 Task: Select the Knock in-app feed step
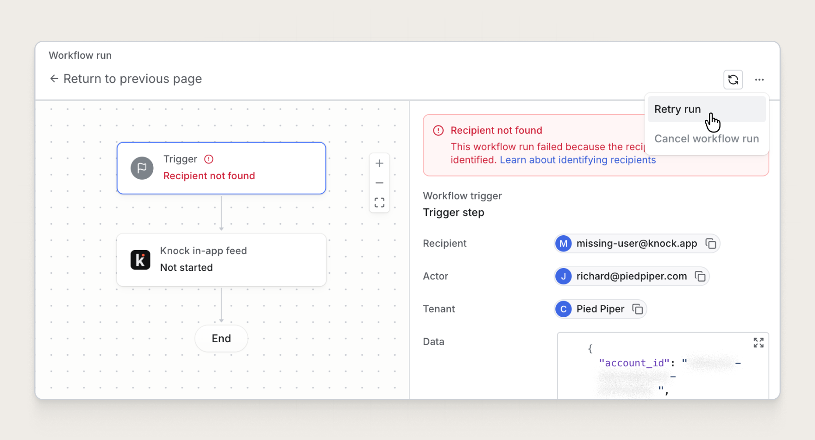click(221, 260)
